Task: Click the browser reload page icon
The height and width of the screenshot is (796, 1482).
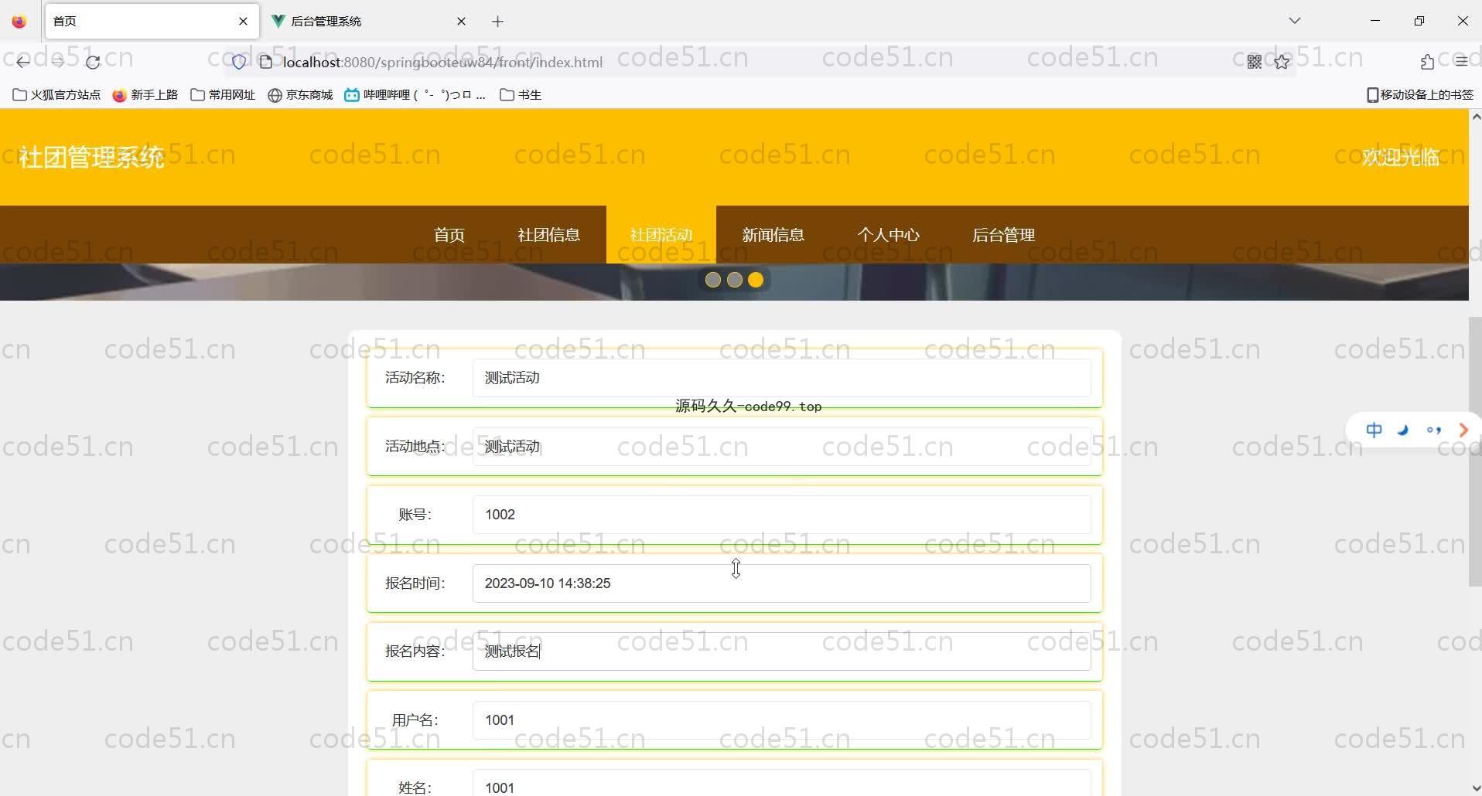Action: [93, 63]
